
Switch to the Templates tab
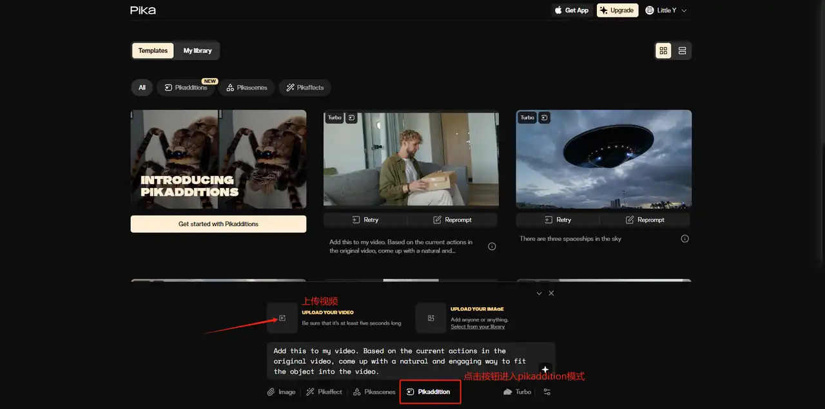click(153, 51)
